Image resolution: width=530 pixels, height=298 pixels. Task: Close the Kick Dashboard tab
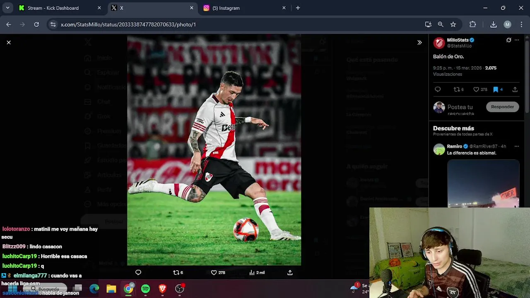99,8
